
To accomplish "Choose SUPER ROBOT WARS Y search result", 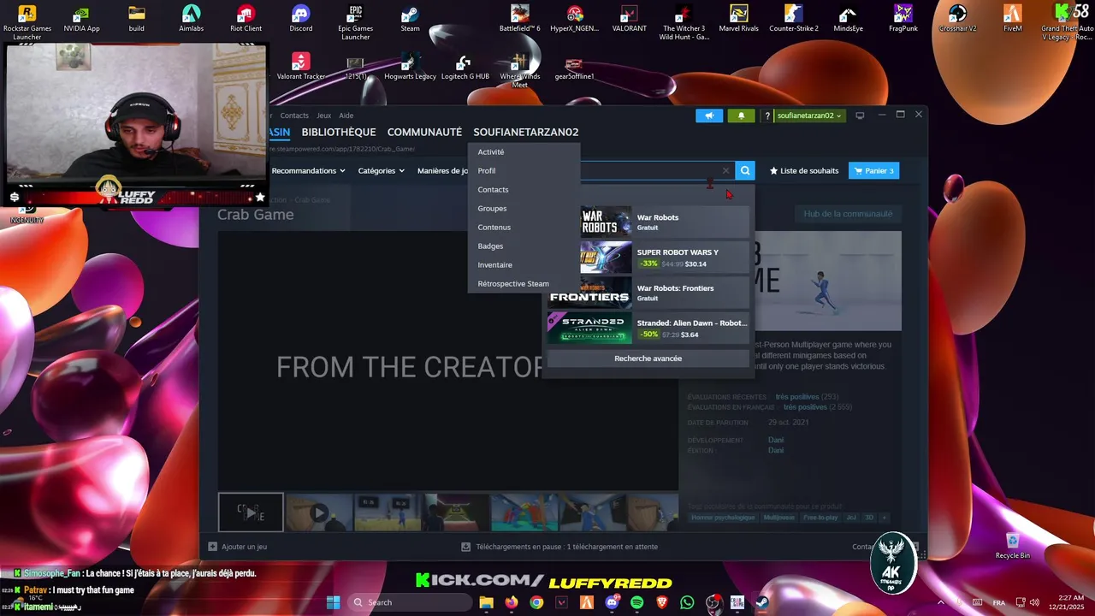I will pyautogui.click(x=665, y=258).
